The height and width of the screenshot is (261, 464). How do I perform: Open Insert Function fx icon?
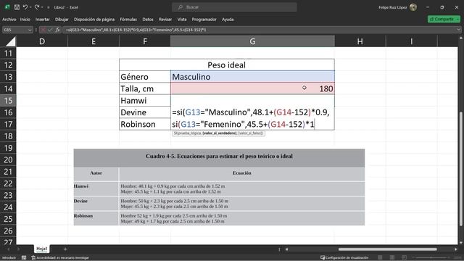[57, 30]
